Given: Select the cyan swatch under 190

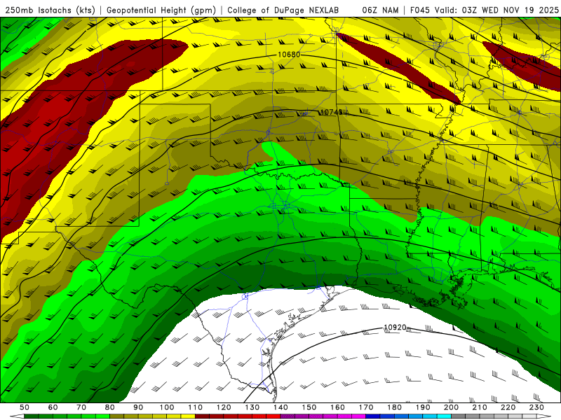Looking at the screenshot, I should point(430,416).
